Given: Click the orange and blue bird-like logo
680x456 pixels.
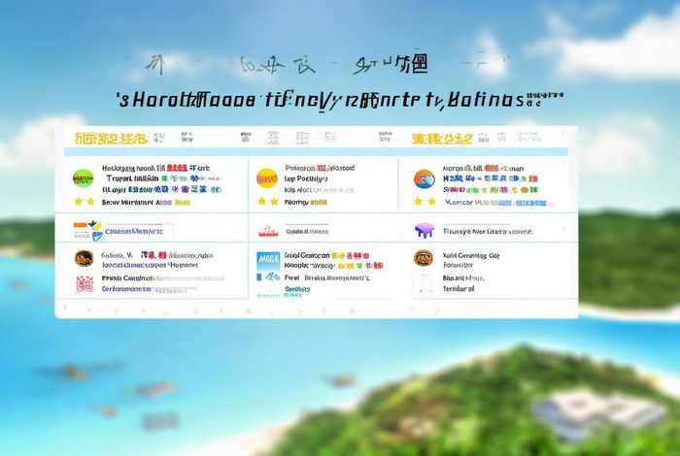Looking at the screenshot, I should pos(88,230).
